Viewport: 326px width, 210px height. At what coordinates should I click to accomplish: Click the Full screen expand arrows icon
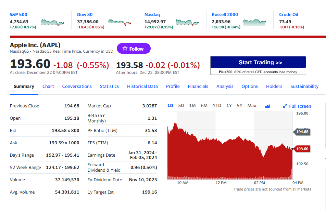pos(285,106)
